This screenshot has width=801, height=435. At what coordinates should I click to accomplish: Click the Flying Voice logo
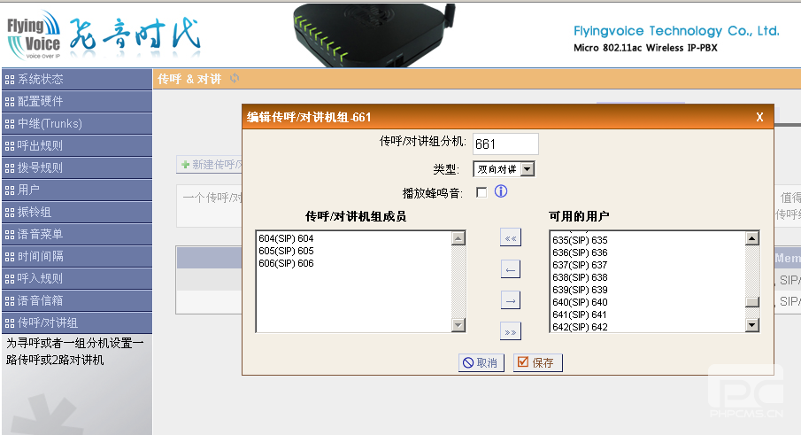[35, 35]
